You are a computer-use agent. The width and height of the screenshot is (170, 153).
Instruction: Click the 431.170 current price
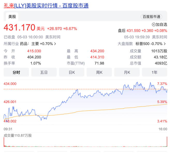pos(19,27)
